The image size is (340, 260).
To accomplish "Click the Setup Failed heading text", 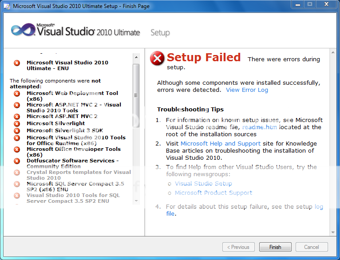I will coord(204,57).
